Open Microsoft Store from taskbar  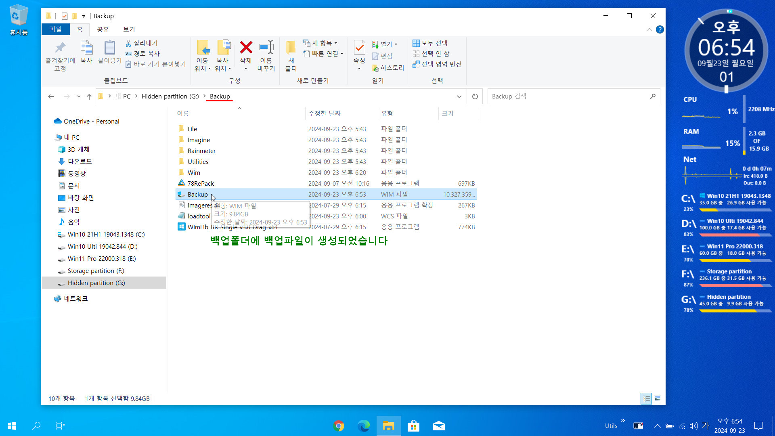(x=413, y=426)
